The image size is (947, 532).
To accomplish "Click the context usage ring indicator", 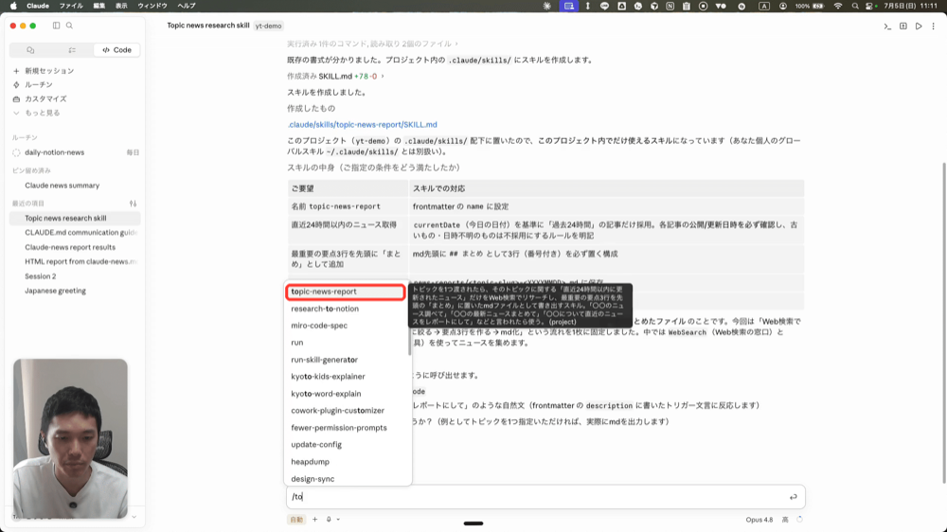I will 799,520.
